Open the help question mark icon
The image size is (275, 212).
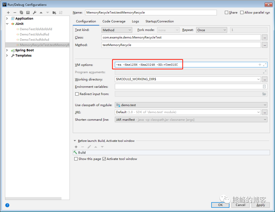(x=7, y=205)
